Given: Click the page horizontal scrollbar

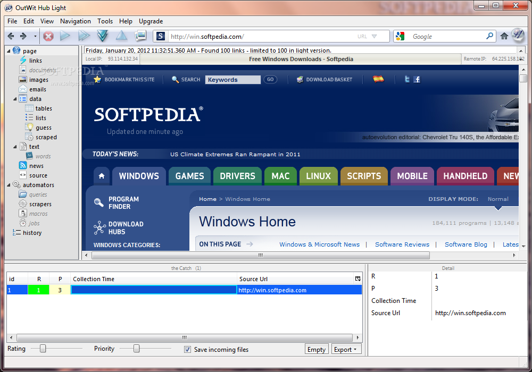Looking at the screenshot, I should coord(260,255).
